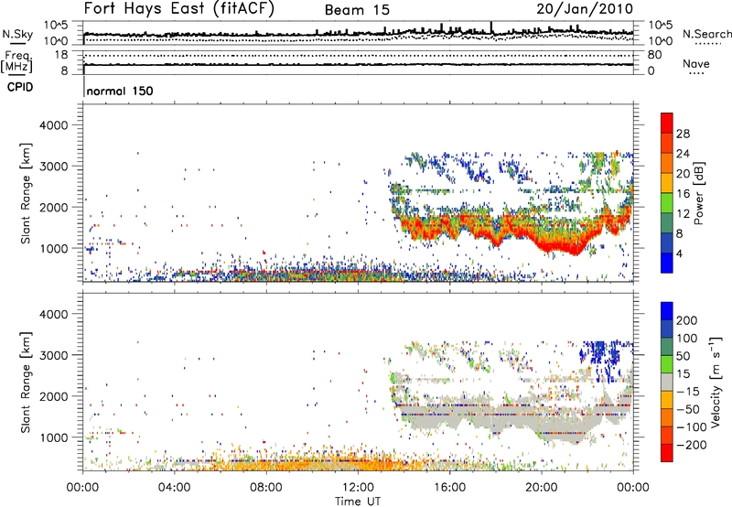Click the "80" Nave axis label
732x507 pixels.
pyautogui.click(x=654, y=55)
